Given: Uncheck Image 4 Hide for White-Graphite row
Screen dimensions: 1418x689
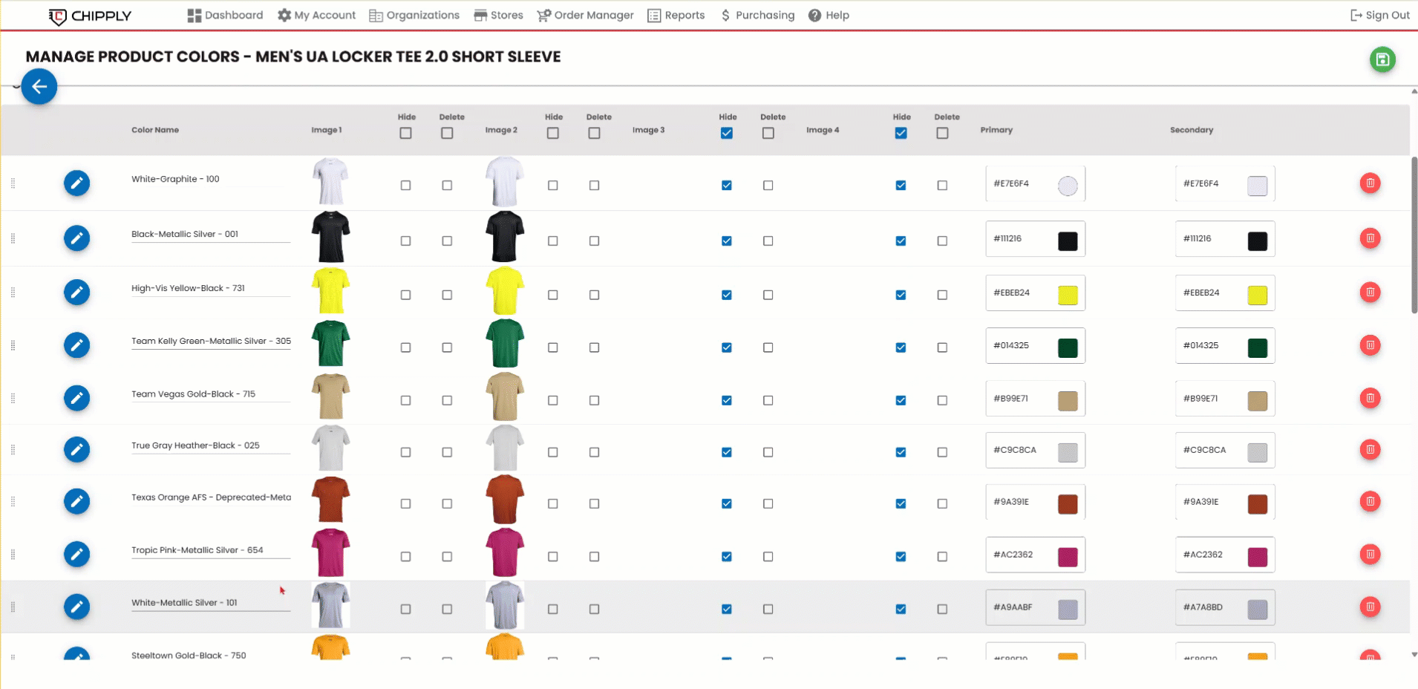Looking at the screenshot, I should 901,185.
